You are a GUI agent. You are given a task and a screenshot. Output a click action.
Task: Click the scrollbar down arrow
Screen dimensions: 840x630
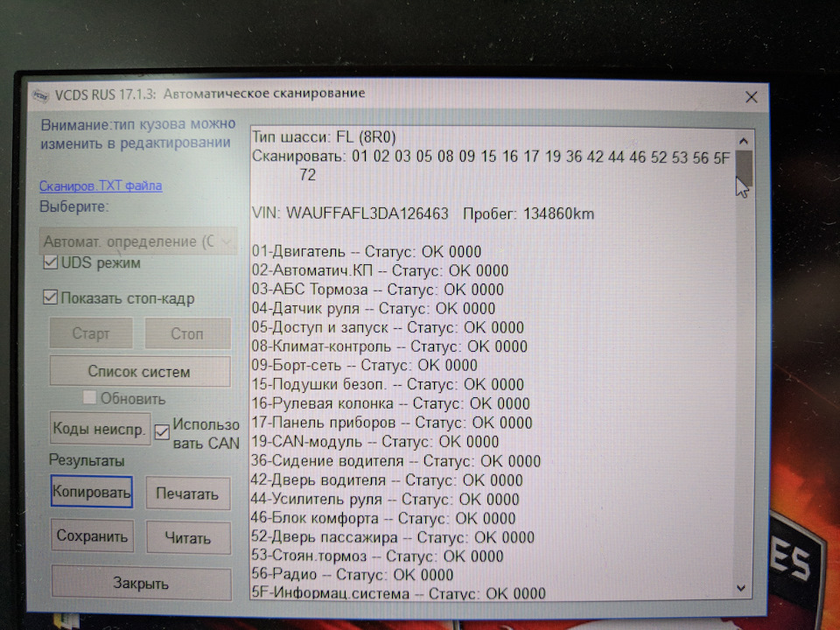[x=741, y=588]
